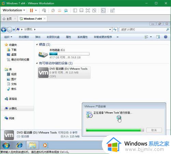Image resolution: width=171 pixels, height=154 pixels.
Task: Select the 本地磁盘 (C:) drive
Action: [x=64, y=54]
